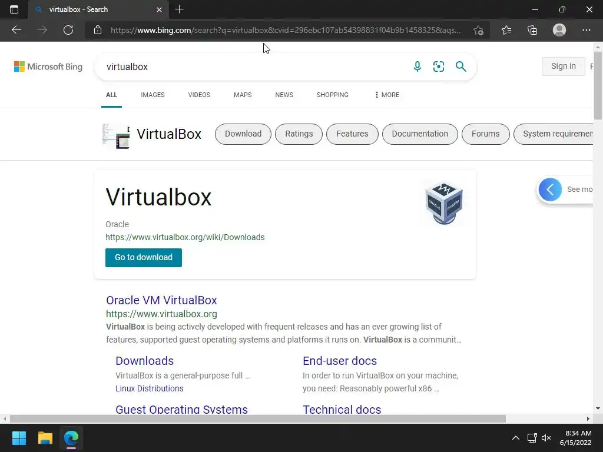This screenshot has width=603, height=452.
Task: Open the End-user docs sublink
Action: 340,361
